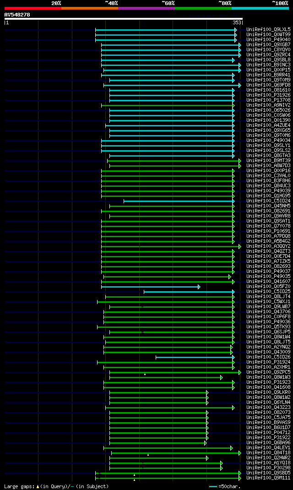Select the UniRef100_C0SW06 label
The image size is (293, 490).
268,115
